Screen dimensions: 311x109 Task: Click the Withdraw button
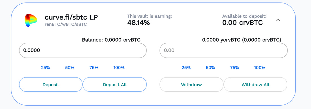click(x=191, y=85)
